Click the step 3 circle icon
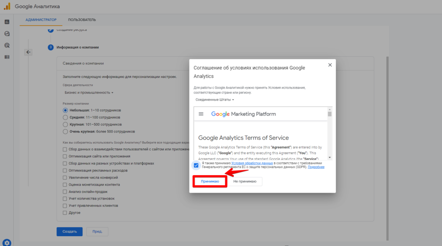Screen dimensions: 442x246 51,47
